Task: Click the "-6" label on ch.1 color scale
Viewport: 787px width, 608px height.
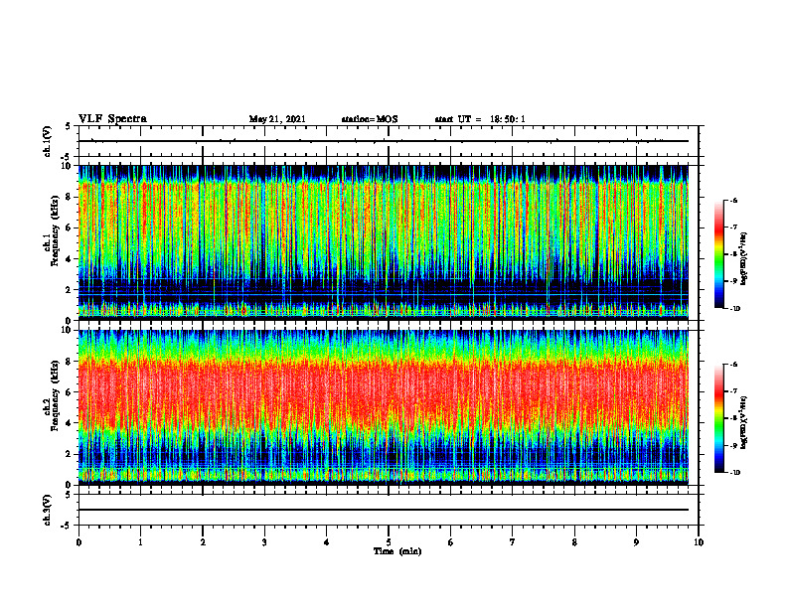Action: pos(733,201)
